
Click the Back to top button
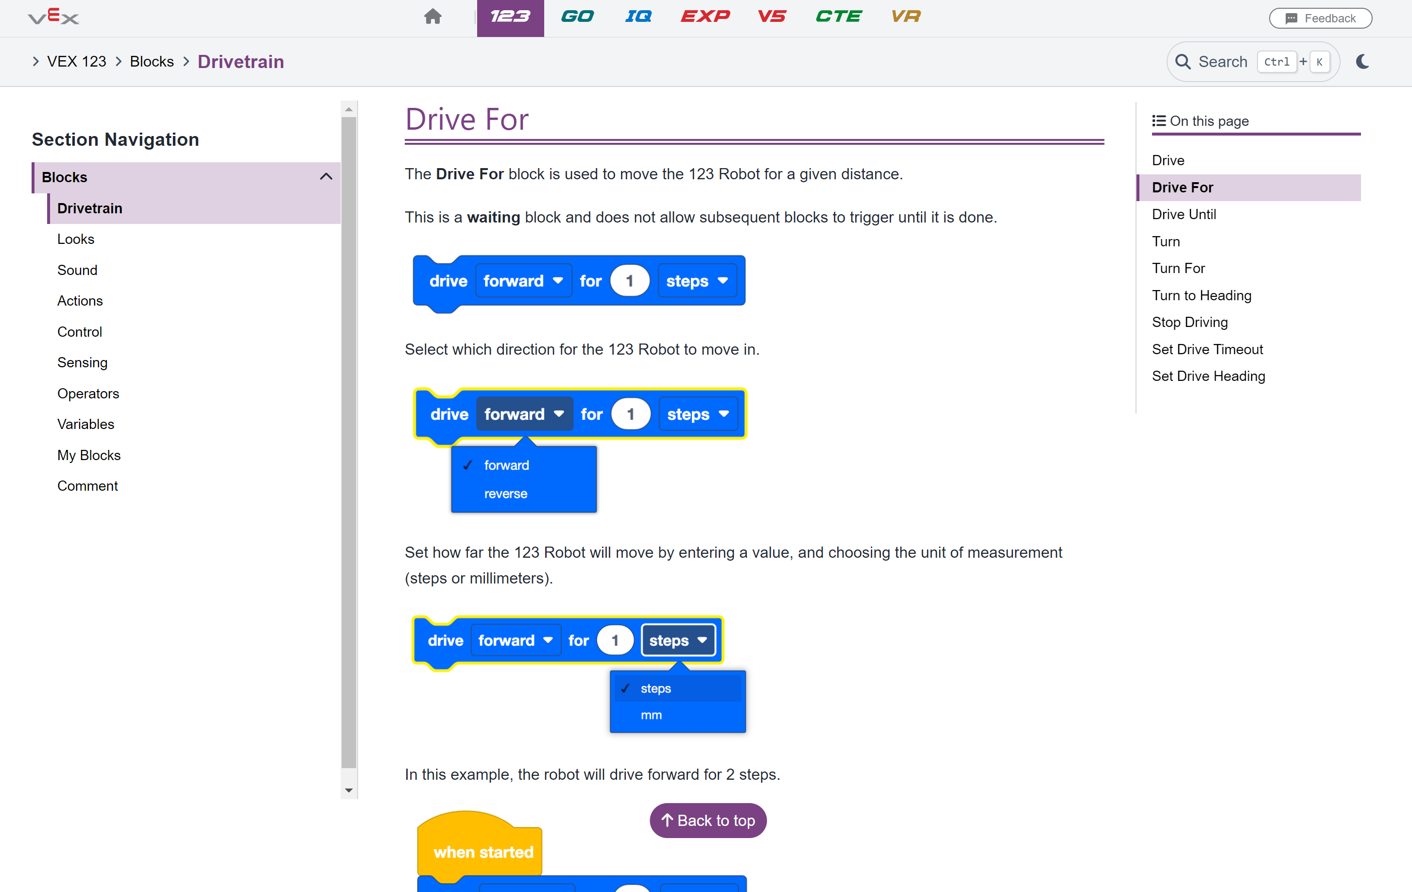[x=708, y=821]
